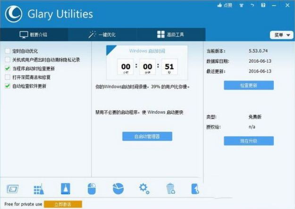
Task: Click the 检查更新 button
Action: (x=249, y=85)
